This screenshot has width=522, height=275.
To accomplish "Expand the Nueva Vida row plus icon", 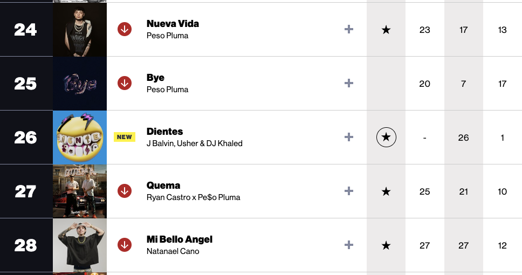I will pyautogui.click(x=348, y=29).
